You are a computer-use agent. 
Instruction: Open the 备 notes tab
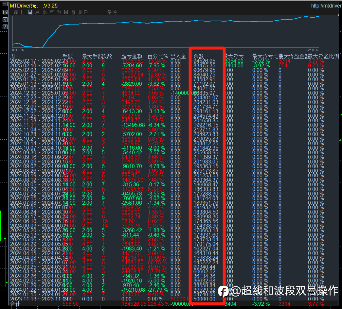(73, 12)
